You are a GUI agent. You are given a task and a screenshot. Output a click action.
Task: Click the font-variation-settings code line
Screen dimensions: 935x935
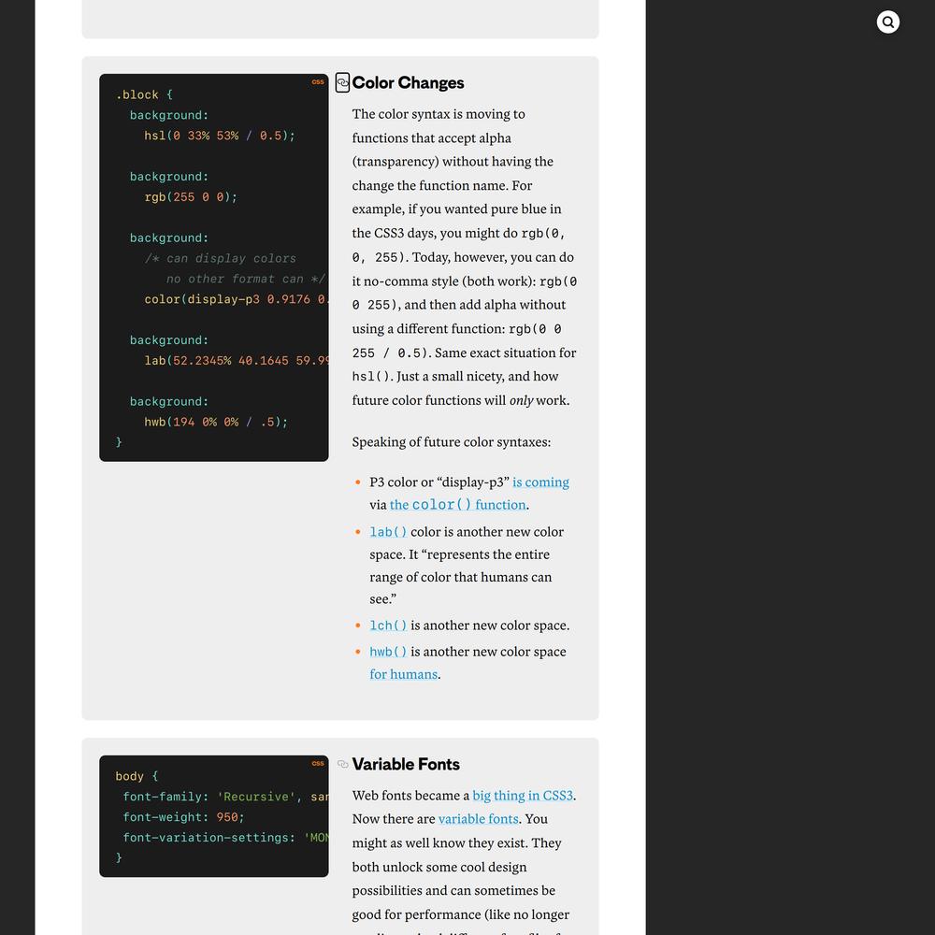(x=225, y=838)
